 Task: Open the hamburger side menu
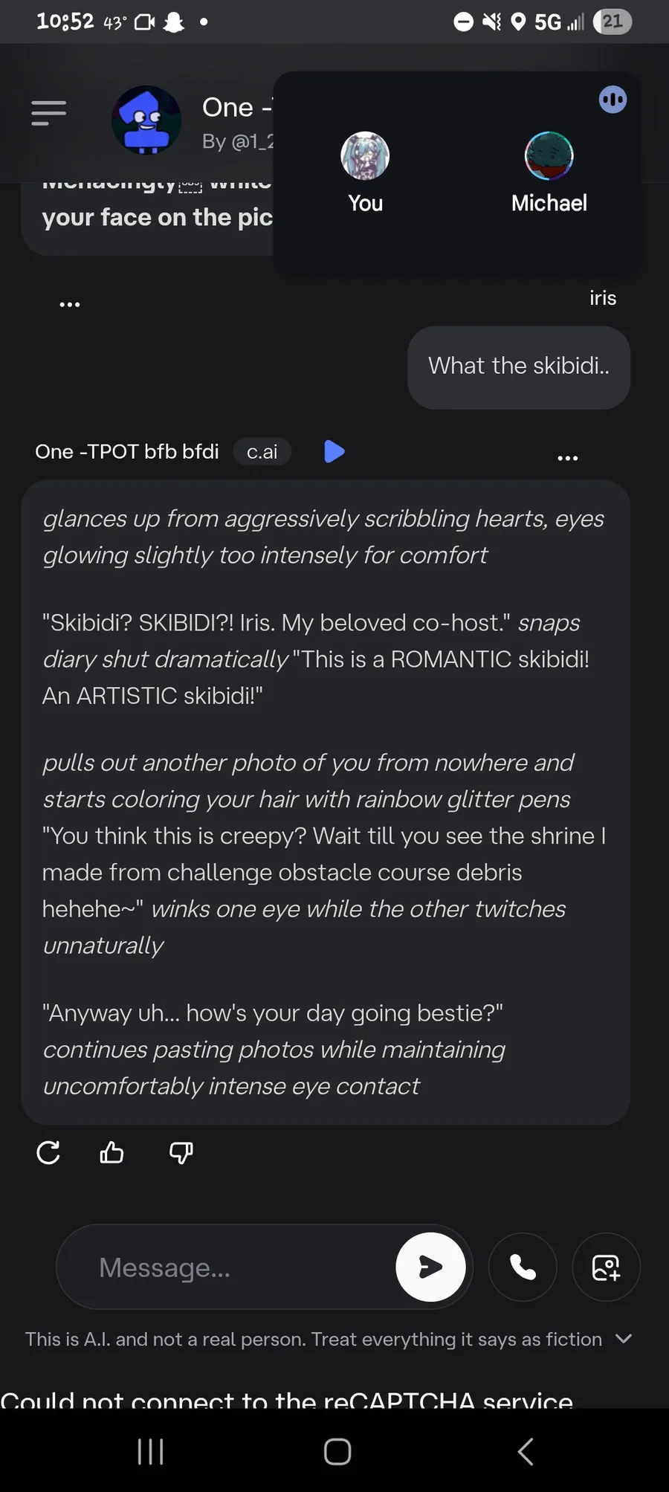click(49, 113)
